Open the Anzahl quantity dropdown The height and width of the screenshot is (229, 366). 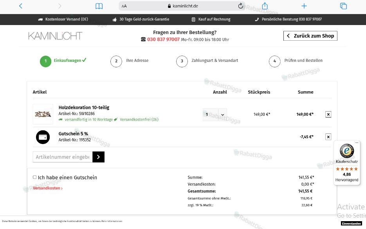(x=215, y=115)
